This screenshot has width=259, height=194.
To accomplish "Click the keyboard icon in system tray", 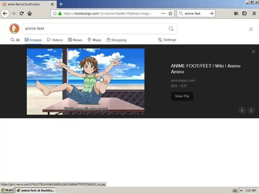I will (234, 190).
